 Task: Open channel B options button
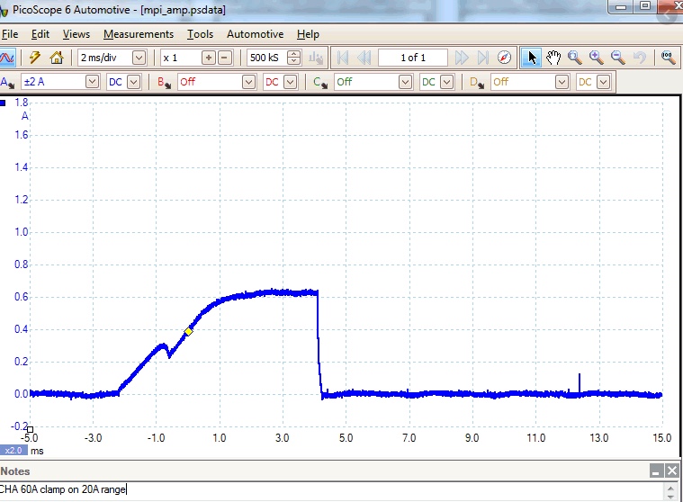coord(164,82)
